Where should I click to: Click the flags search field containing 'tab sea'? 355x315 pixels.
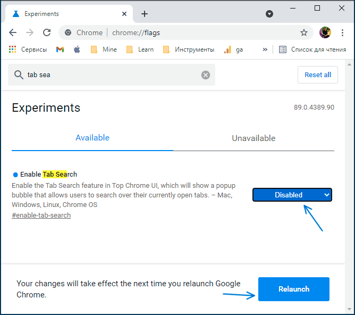112,75
